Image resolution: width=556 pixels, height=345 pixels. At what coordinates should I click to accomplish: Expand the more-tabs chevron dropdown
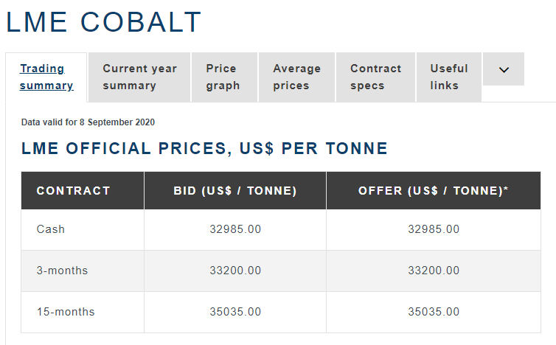point(504,69)
